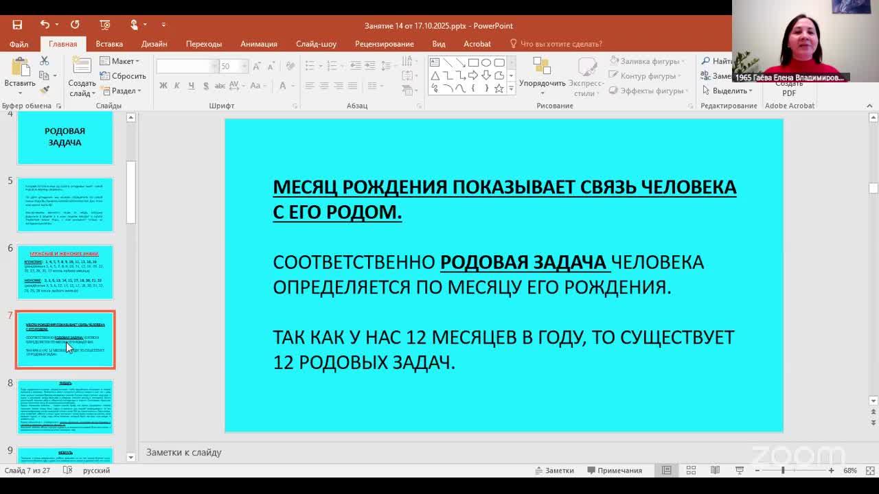Viewport: 879px width, 494px height.
Task: Switch to Slide Sorter view icon
Action: (691, 470)
